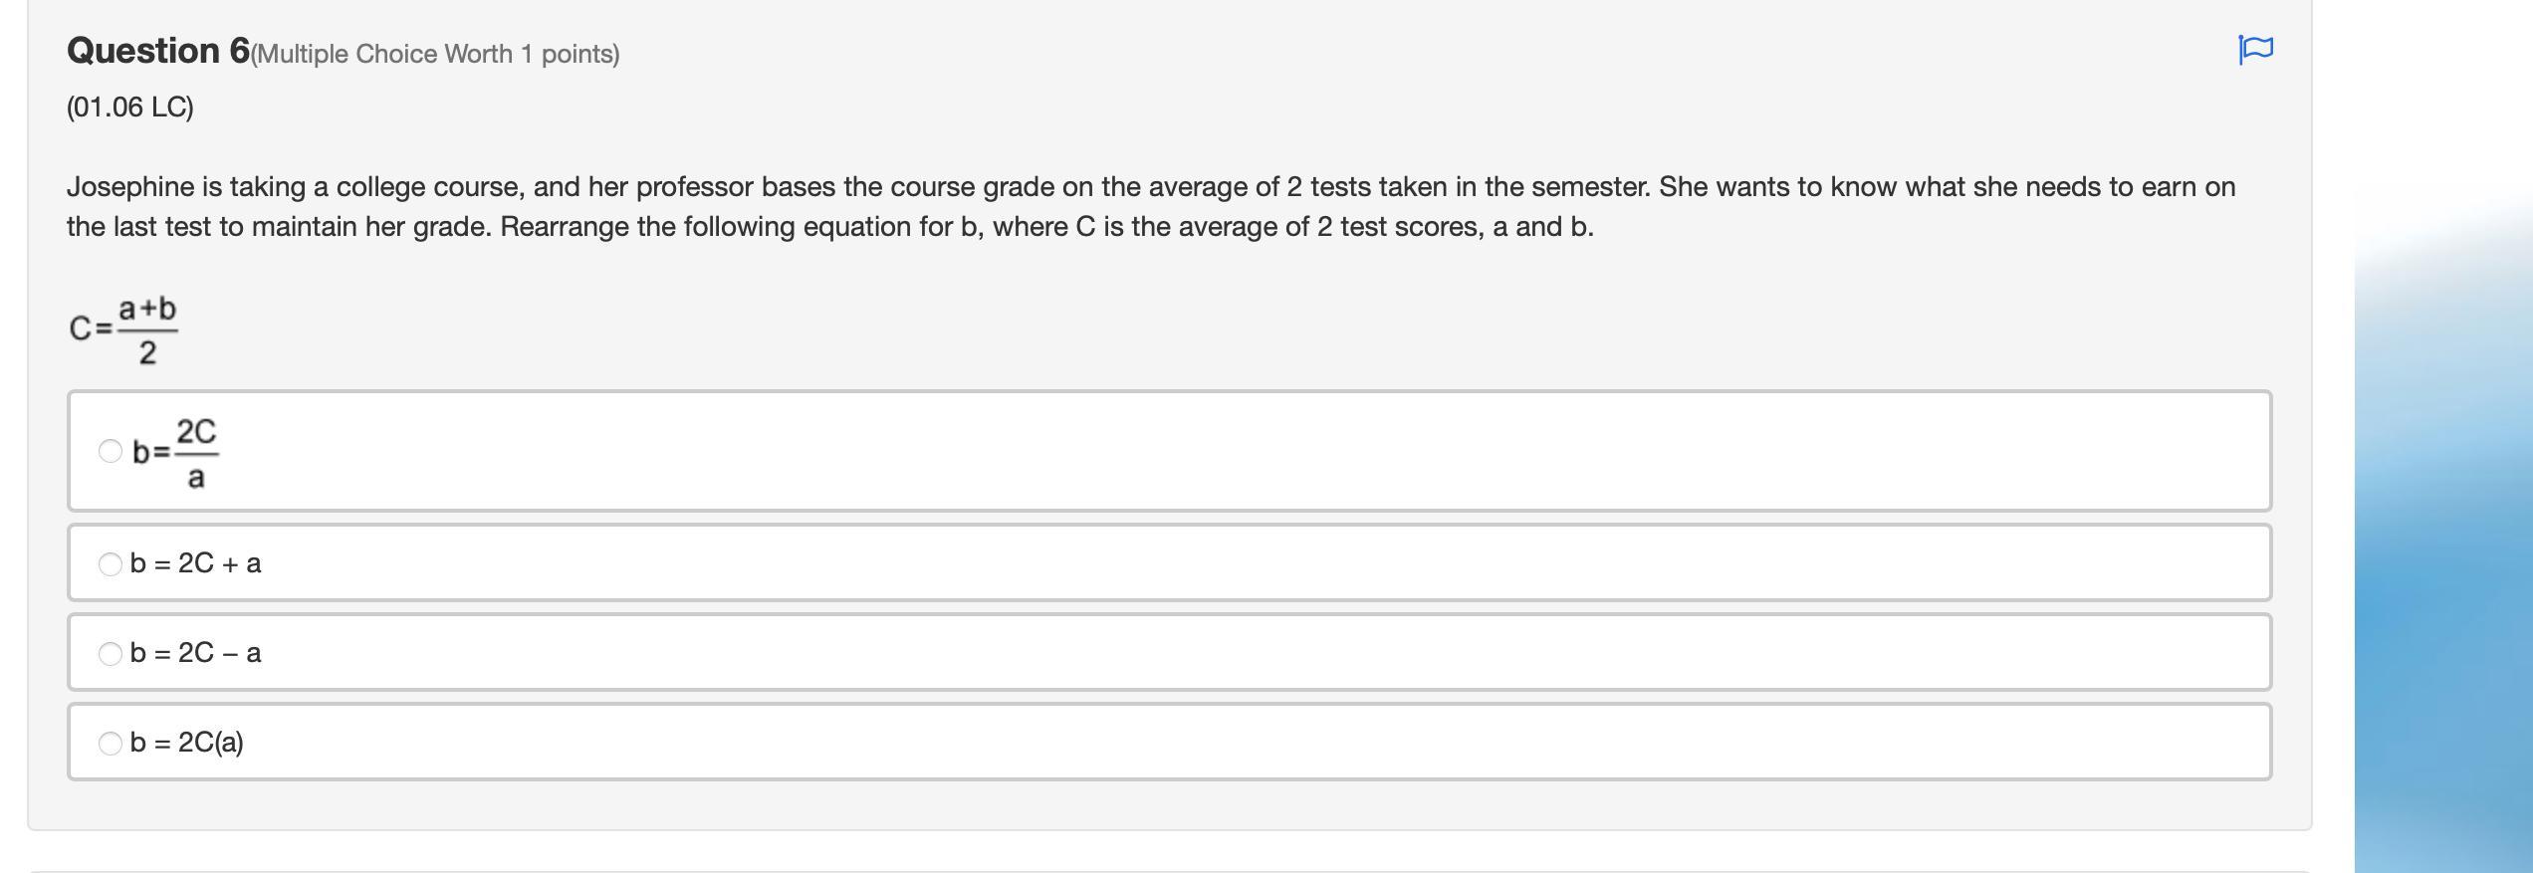Click the 'b = 2C − a' answer text
2533x873 pixels.
point(196,653)
